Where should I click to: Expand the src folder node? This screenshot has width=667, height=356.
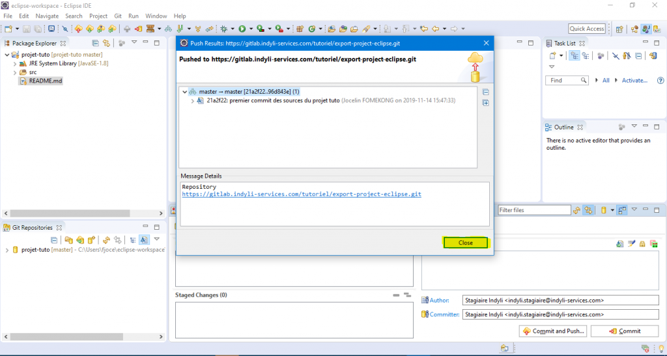coord(15,72)
